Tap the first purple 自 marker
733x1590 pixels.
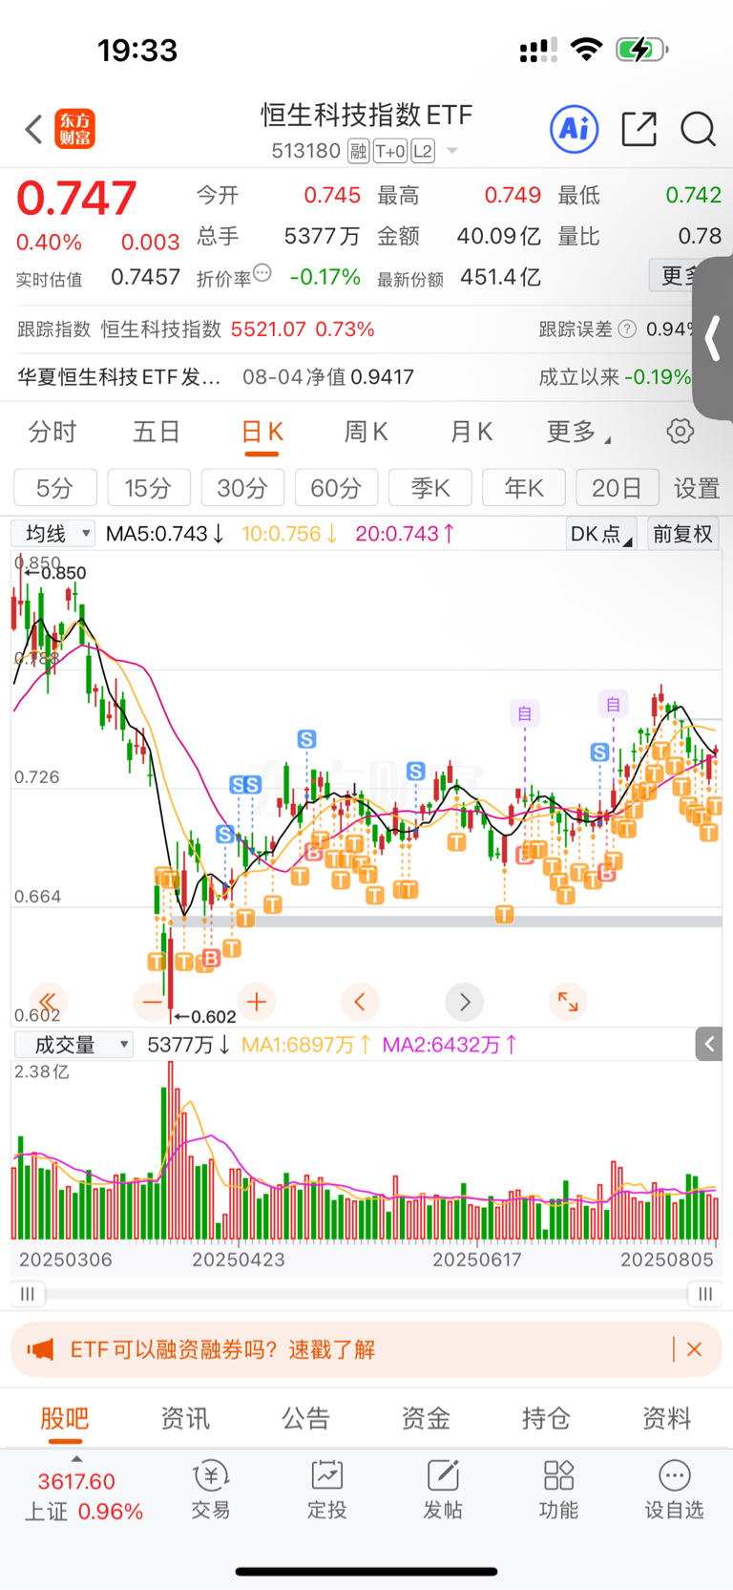[524, 713]
